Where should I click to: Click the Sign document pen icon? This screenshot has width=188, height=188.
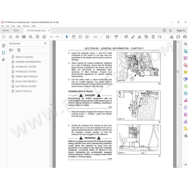(140, 37)
